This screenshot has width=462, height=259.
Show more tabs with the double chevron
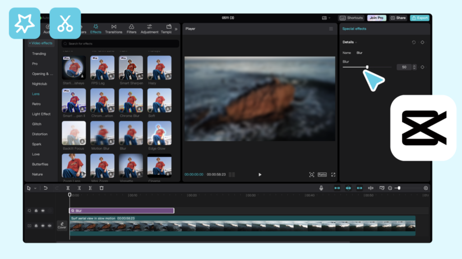tap(176, 29)
